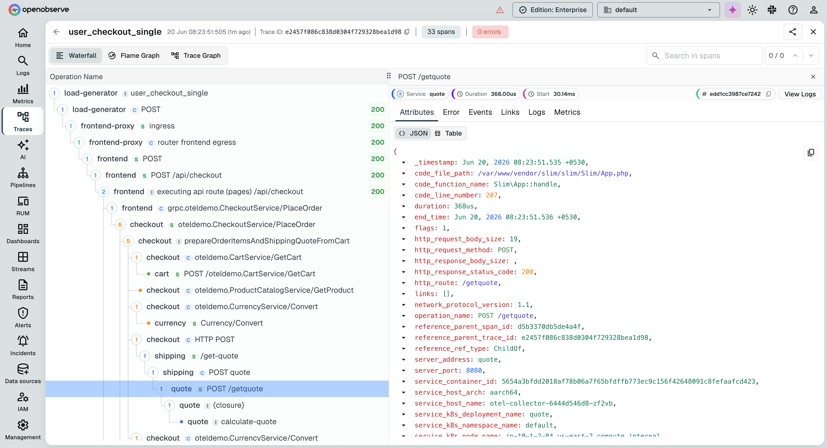The image size is (827, 448).
Task: Collapse the checkout PlaceOrder span with 6 children
Action: 120,225
